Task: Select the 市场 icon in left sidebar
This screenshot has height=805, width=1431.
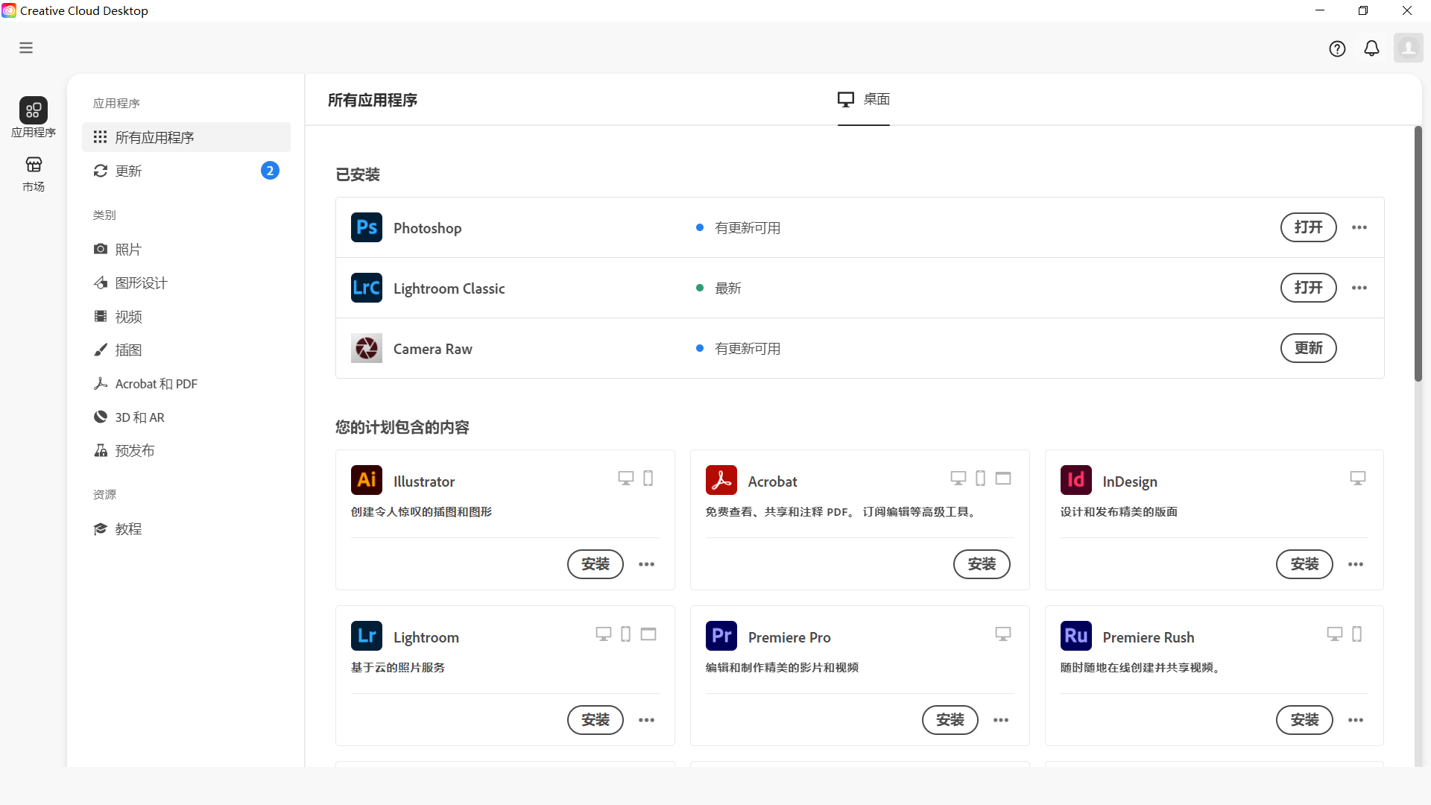Action: coord(33,174)
